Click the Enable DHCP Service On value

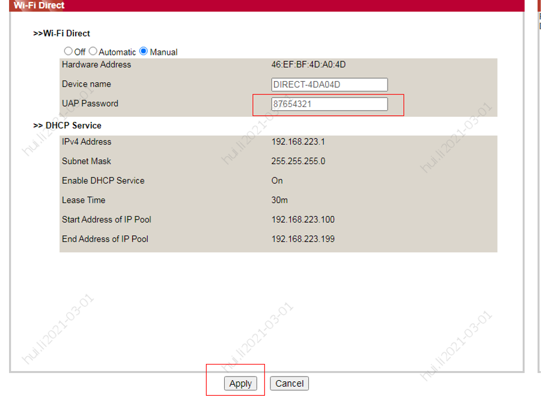click(277, 180)
